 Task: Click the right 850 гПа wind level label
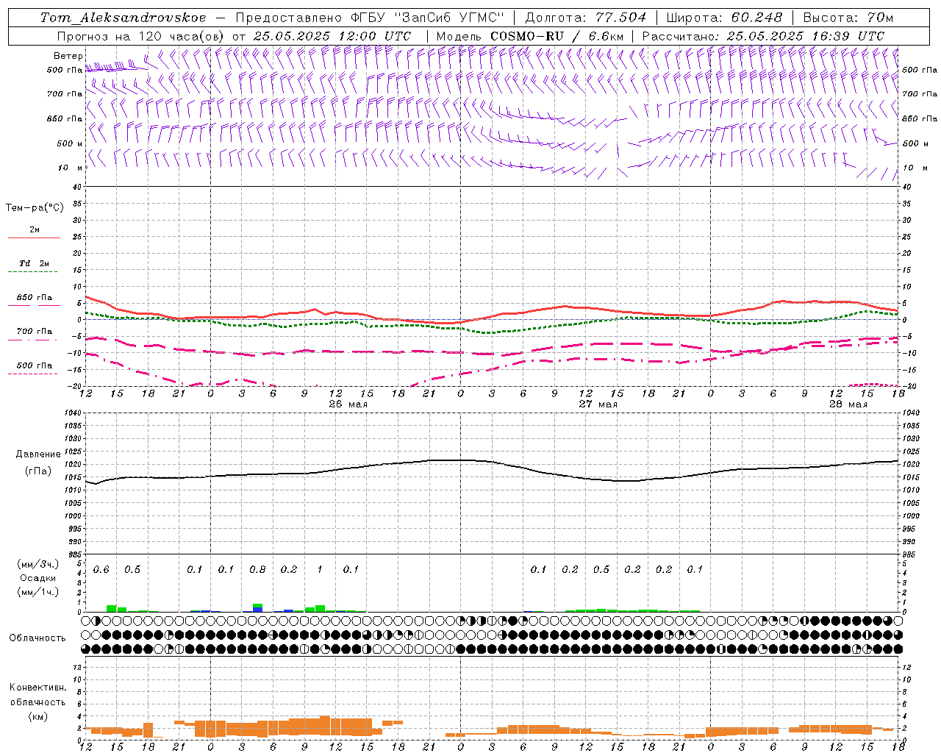point(920,118)
